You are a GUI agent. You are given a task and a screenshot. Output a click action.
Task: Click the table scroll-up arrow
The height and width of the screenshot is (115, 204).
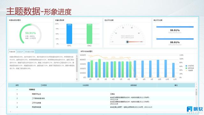click(196, 90)
